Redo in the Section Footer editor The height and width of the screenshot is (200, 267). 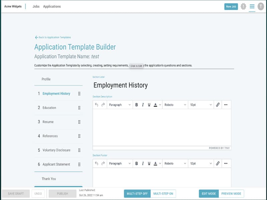(103, 163)
